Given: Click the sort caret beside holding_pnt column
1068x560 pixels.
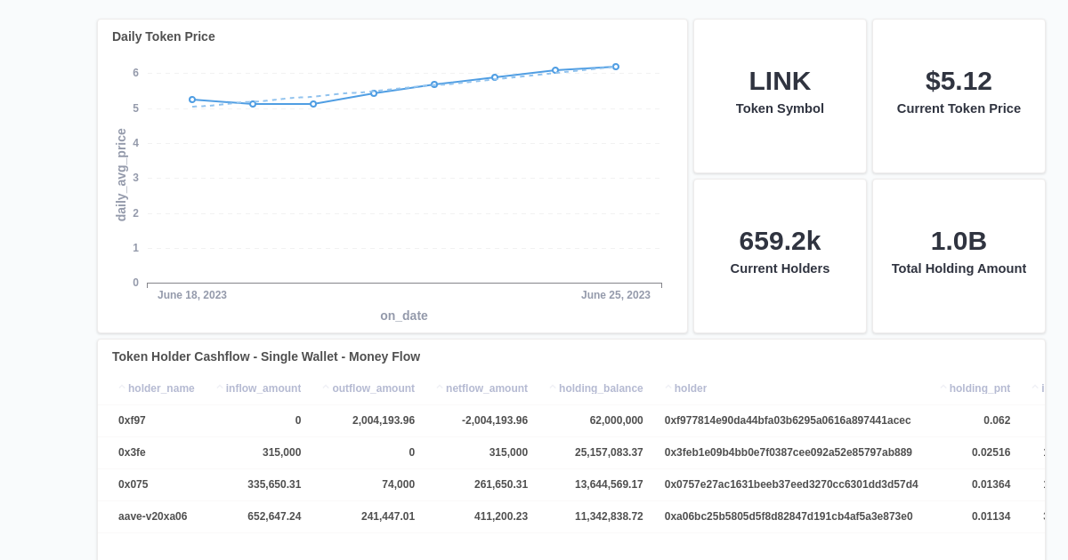Looking at the screenshot, I should point(944,388).
